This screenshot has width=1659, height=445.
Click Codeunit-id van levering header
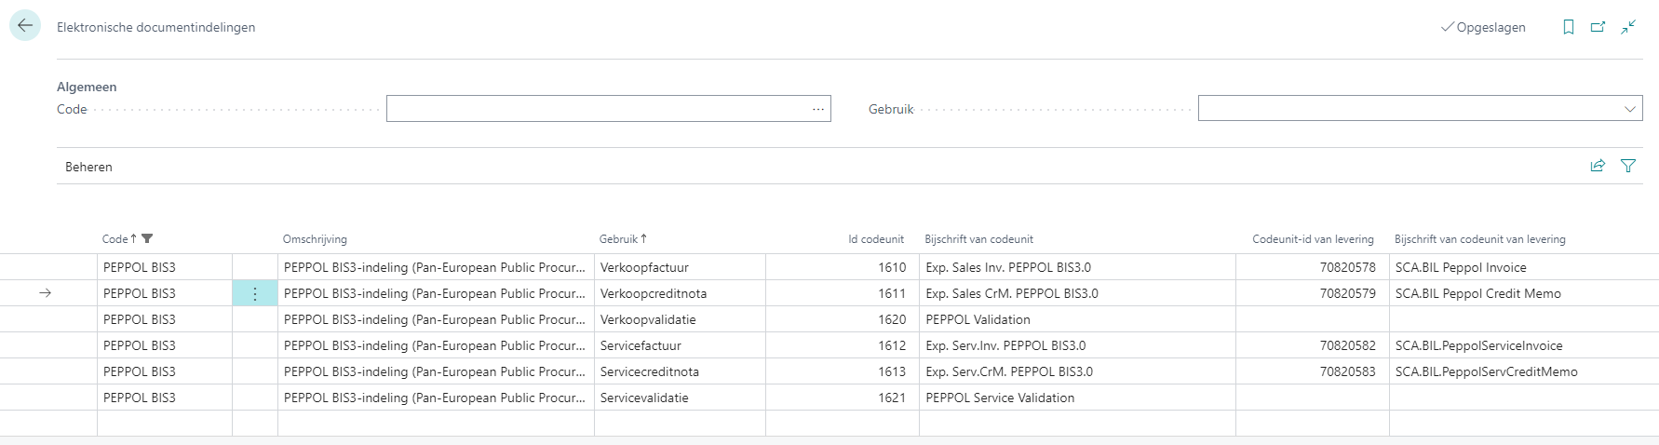(x=1313, y=239)
